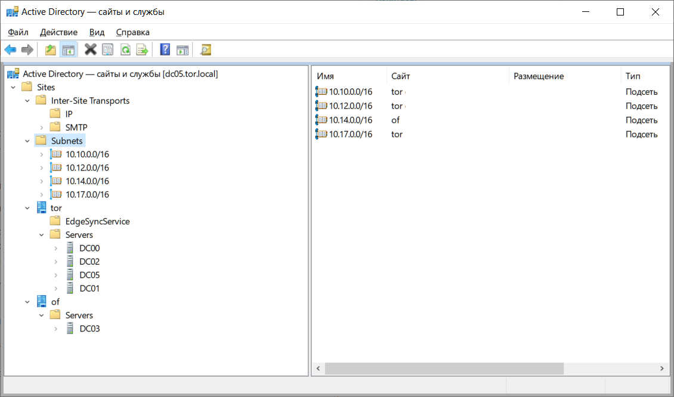The image size is (674, 397).
Task: Select Servers folder under of site
Action: 79,315
